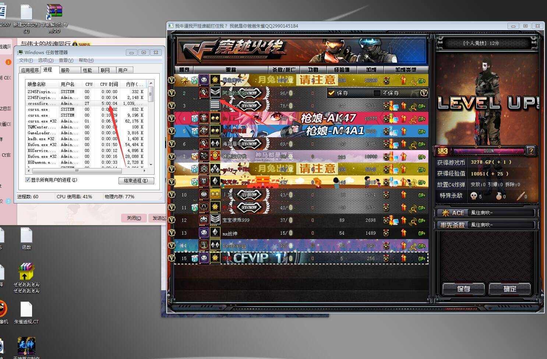This screenshot has height=359, width=547.
Task: Tick the 不保存 checkbox
Action: tap(377, 93)
